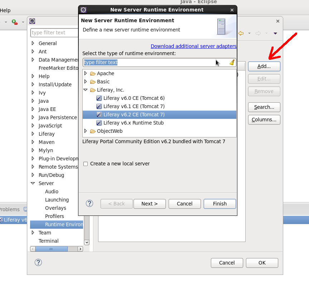Click the Next > button

pos(150,204)
